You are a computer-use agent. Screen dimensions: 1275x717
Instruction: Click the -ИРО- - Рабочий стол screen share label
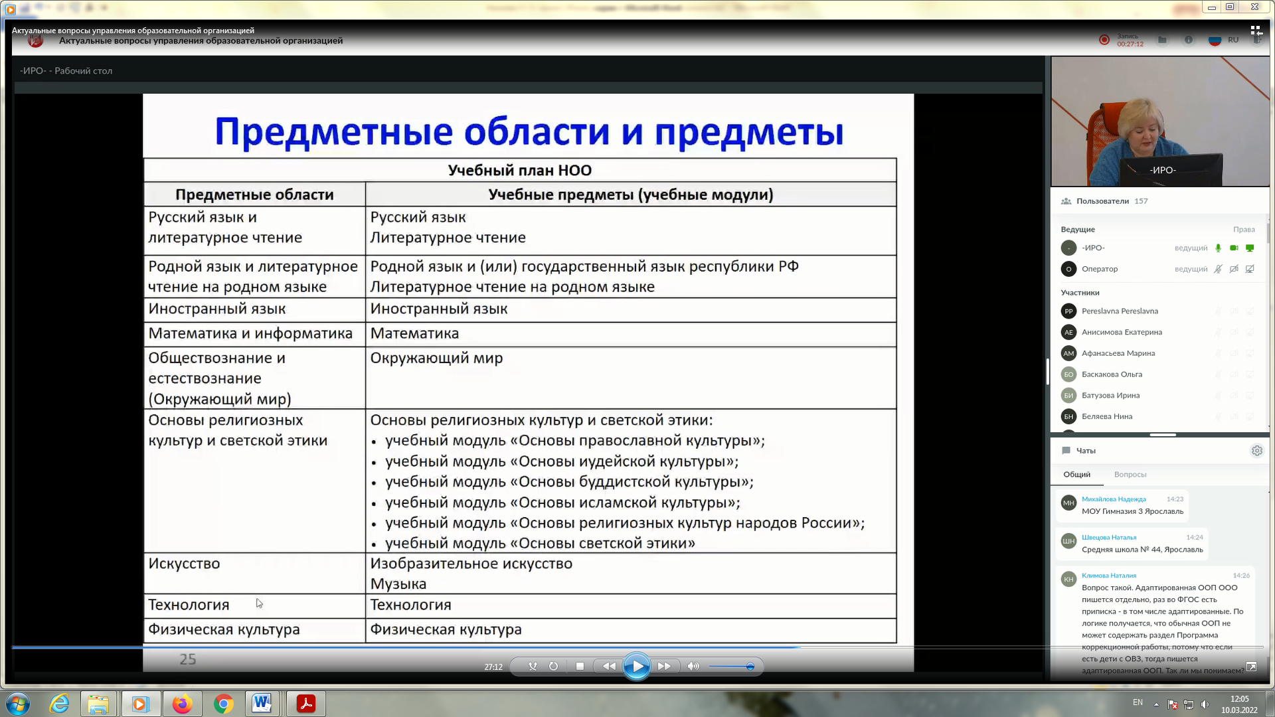[66, 71]
